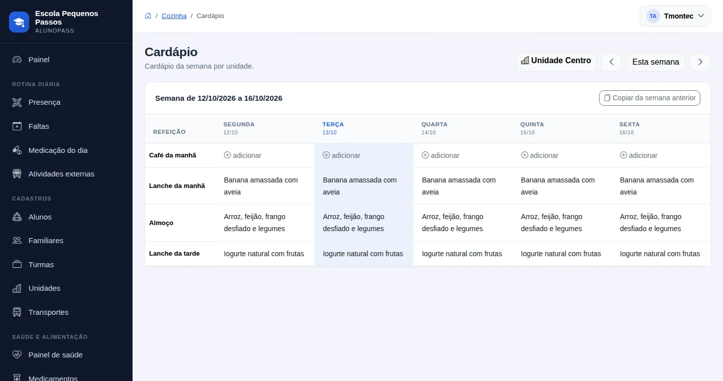Click the home icon in the breadcrumb

148,16
